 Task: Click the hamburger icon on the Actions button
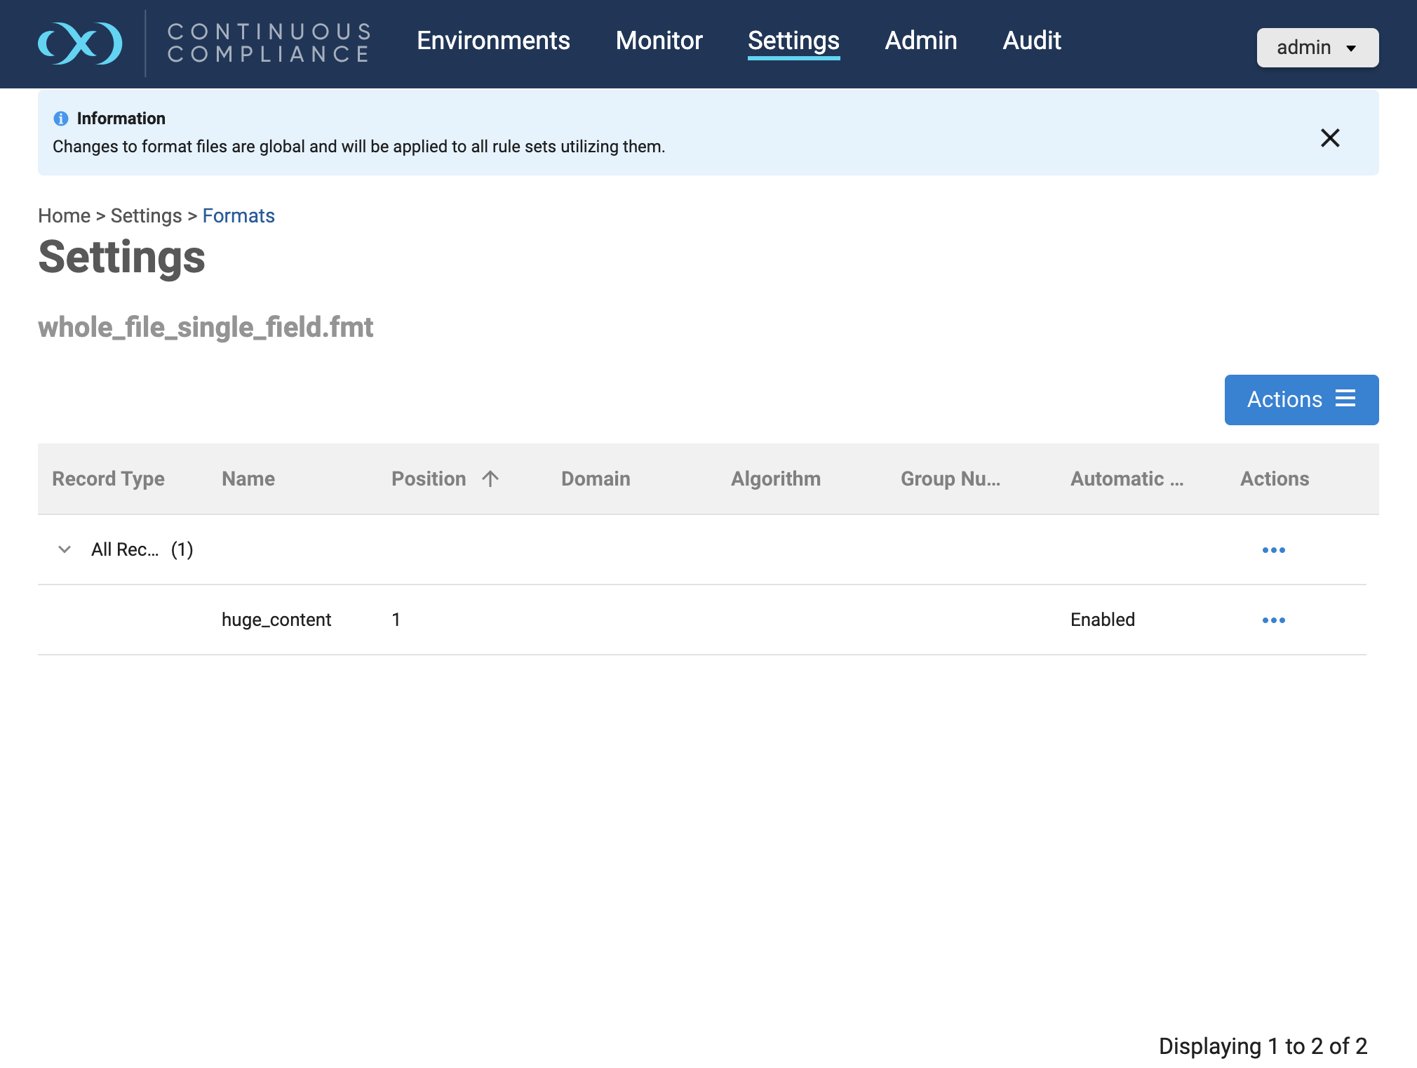tap(1345, 399)
